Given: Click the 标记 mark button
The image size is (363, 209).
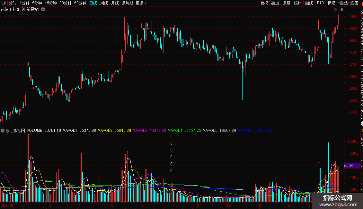Looking at the screenshot, I should tap(331, 3).
